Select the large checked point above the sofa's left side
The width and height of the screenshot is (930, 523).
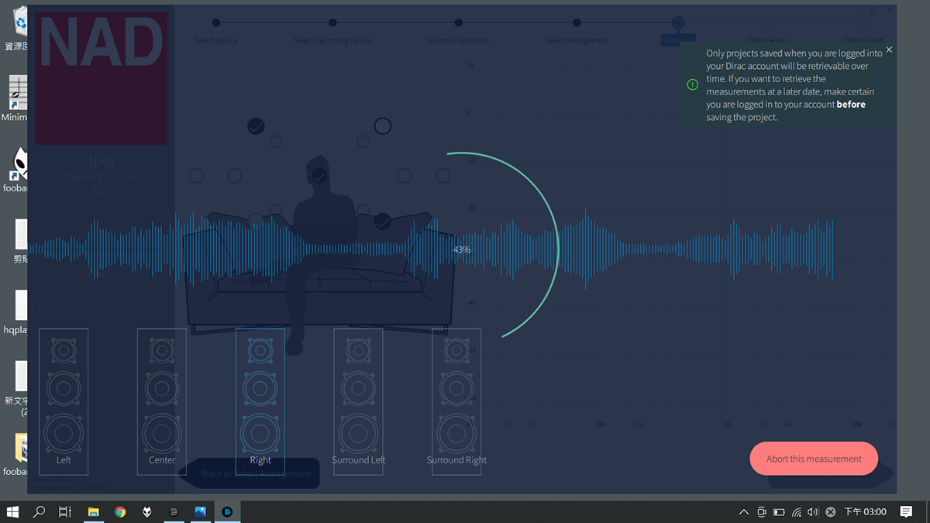[256, 126]
